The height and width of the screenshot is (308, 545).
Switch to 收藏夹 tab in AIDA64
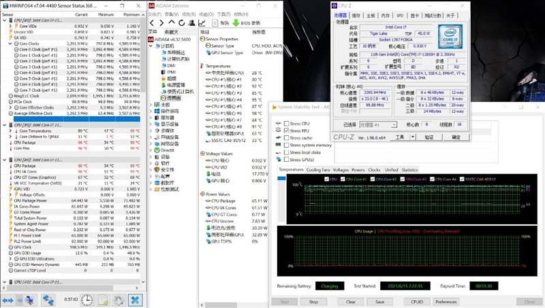click(x=171, y=31)
